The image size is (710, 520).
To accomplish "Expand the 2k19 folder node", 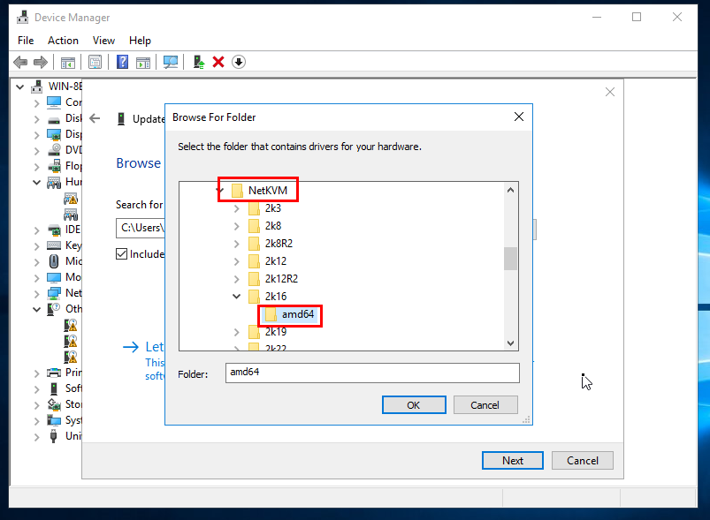I will [236, 332].
